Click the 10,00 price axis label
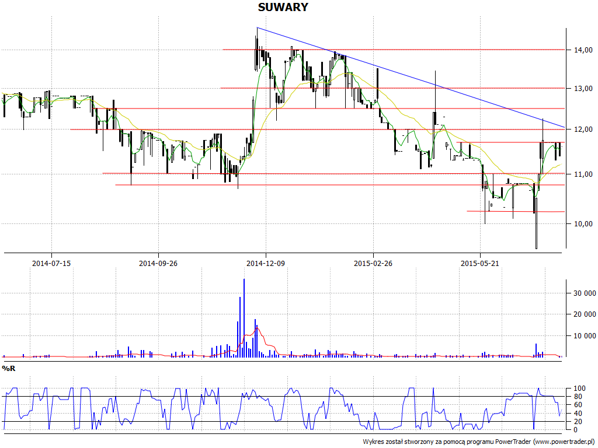 583,223
